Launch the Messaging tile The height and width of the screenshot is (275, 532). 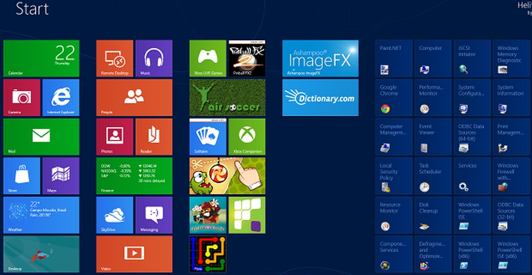point(154,215)
